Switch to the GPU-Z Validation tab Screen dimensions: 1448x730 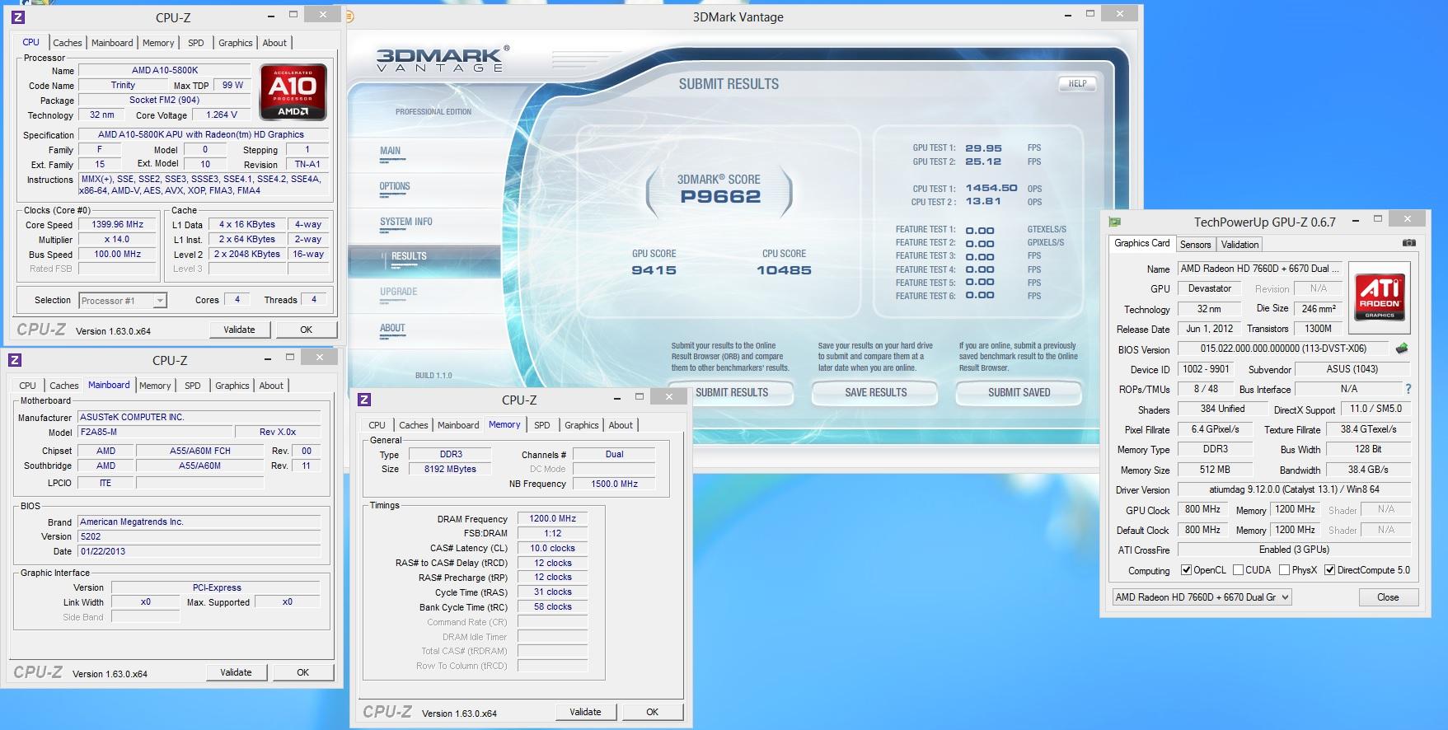click(1239, 245)
